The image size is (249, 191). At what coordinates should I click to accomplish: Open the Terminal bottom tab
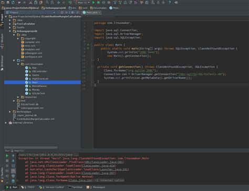point(75,187)
